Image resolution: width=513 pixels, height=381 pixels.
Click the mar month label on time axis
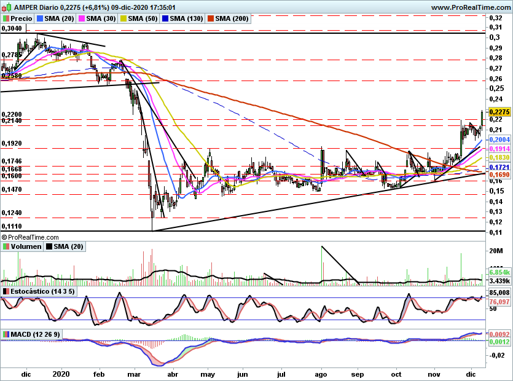(x=134, y=374)
